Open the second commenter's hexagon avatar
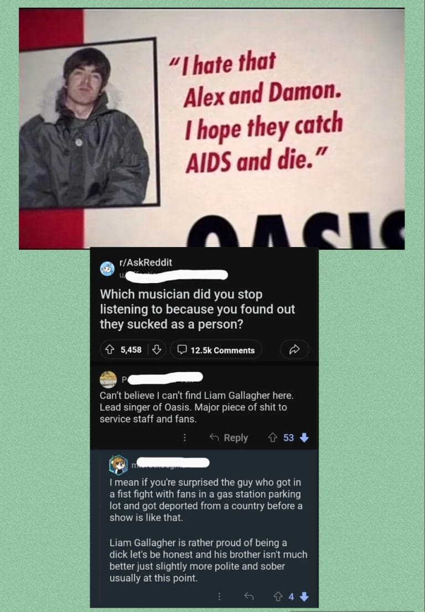The height and width of the screenshot is (612, 425). point(118,465)
